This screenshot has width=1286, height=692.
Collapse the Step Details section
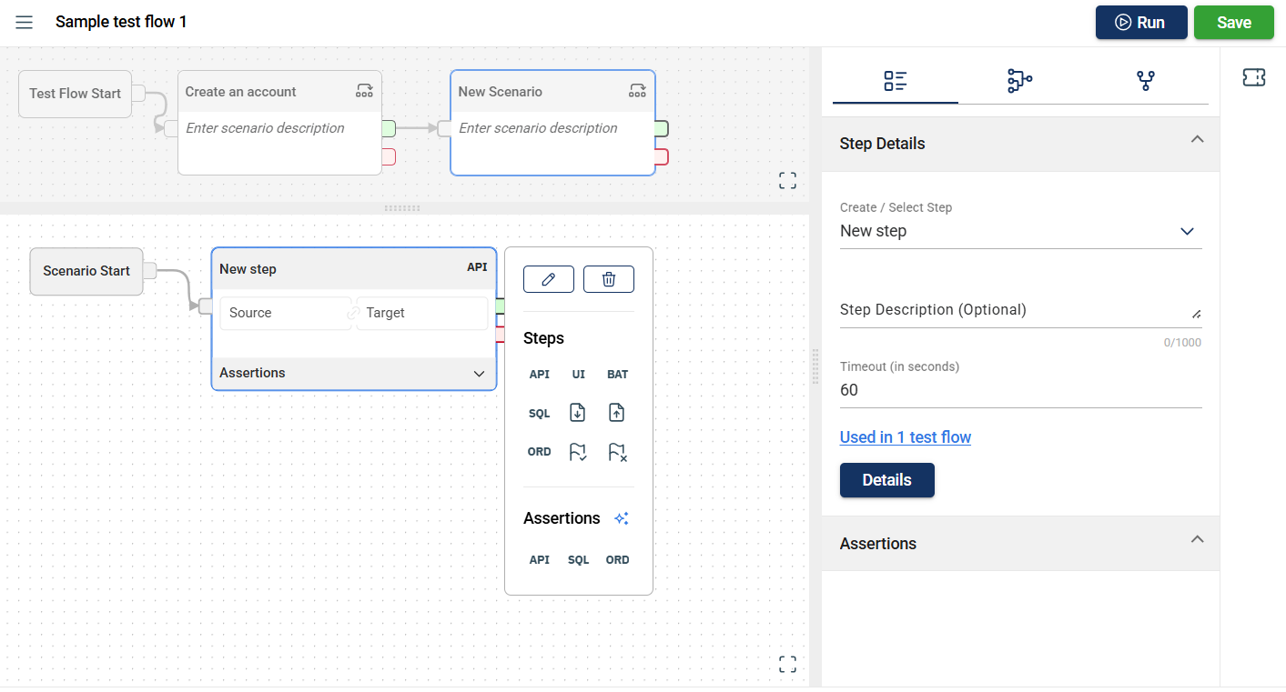pos(1197,140)
